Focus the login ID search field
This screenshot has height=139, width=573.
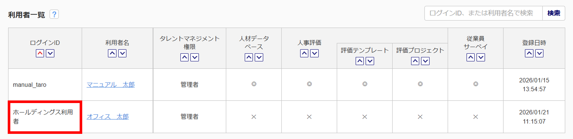click(x=483, y=13)
